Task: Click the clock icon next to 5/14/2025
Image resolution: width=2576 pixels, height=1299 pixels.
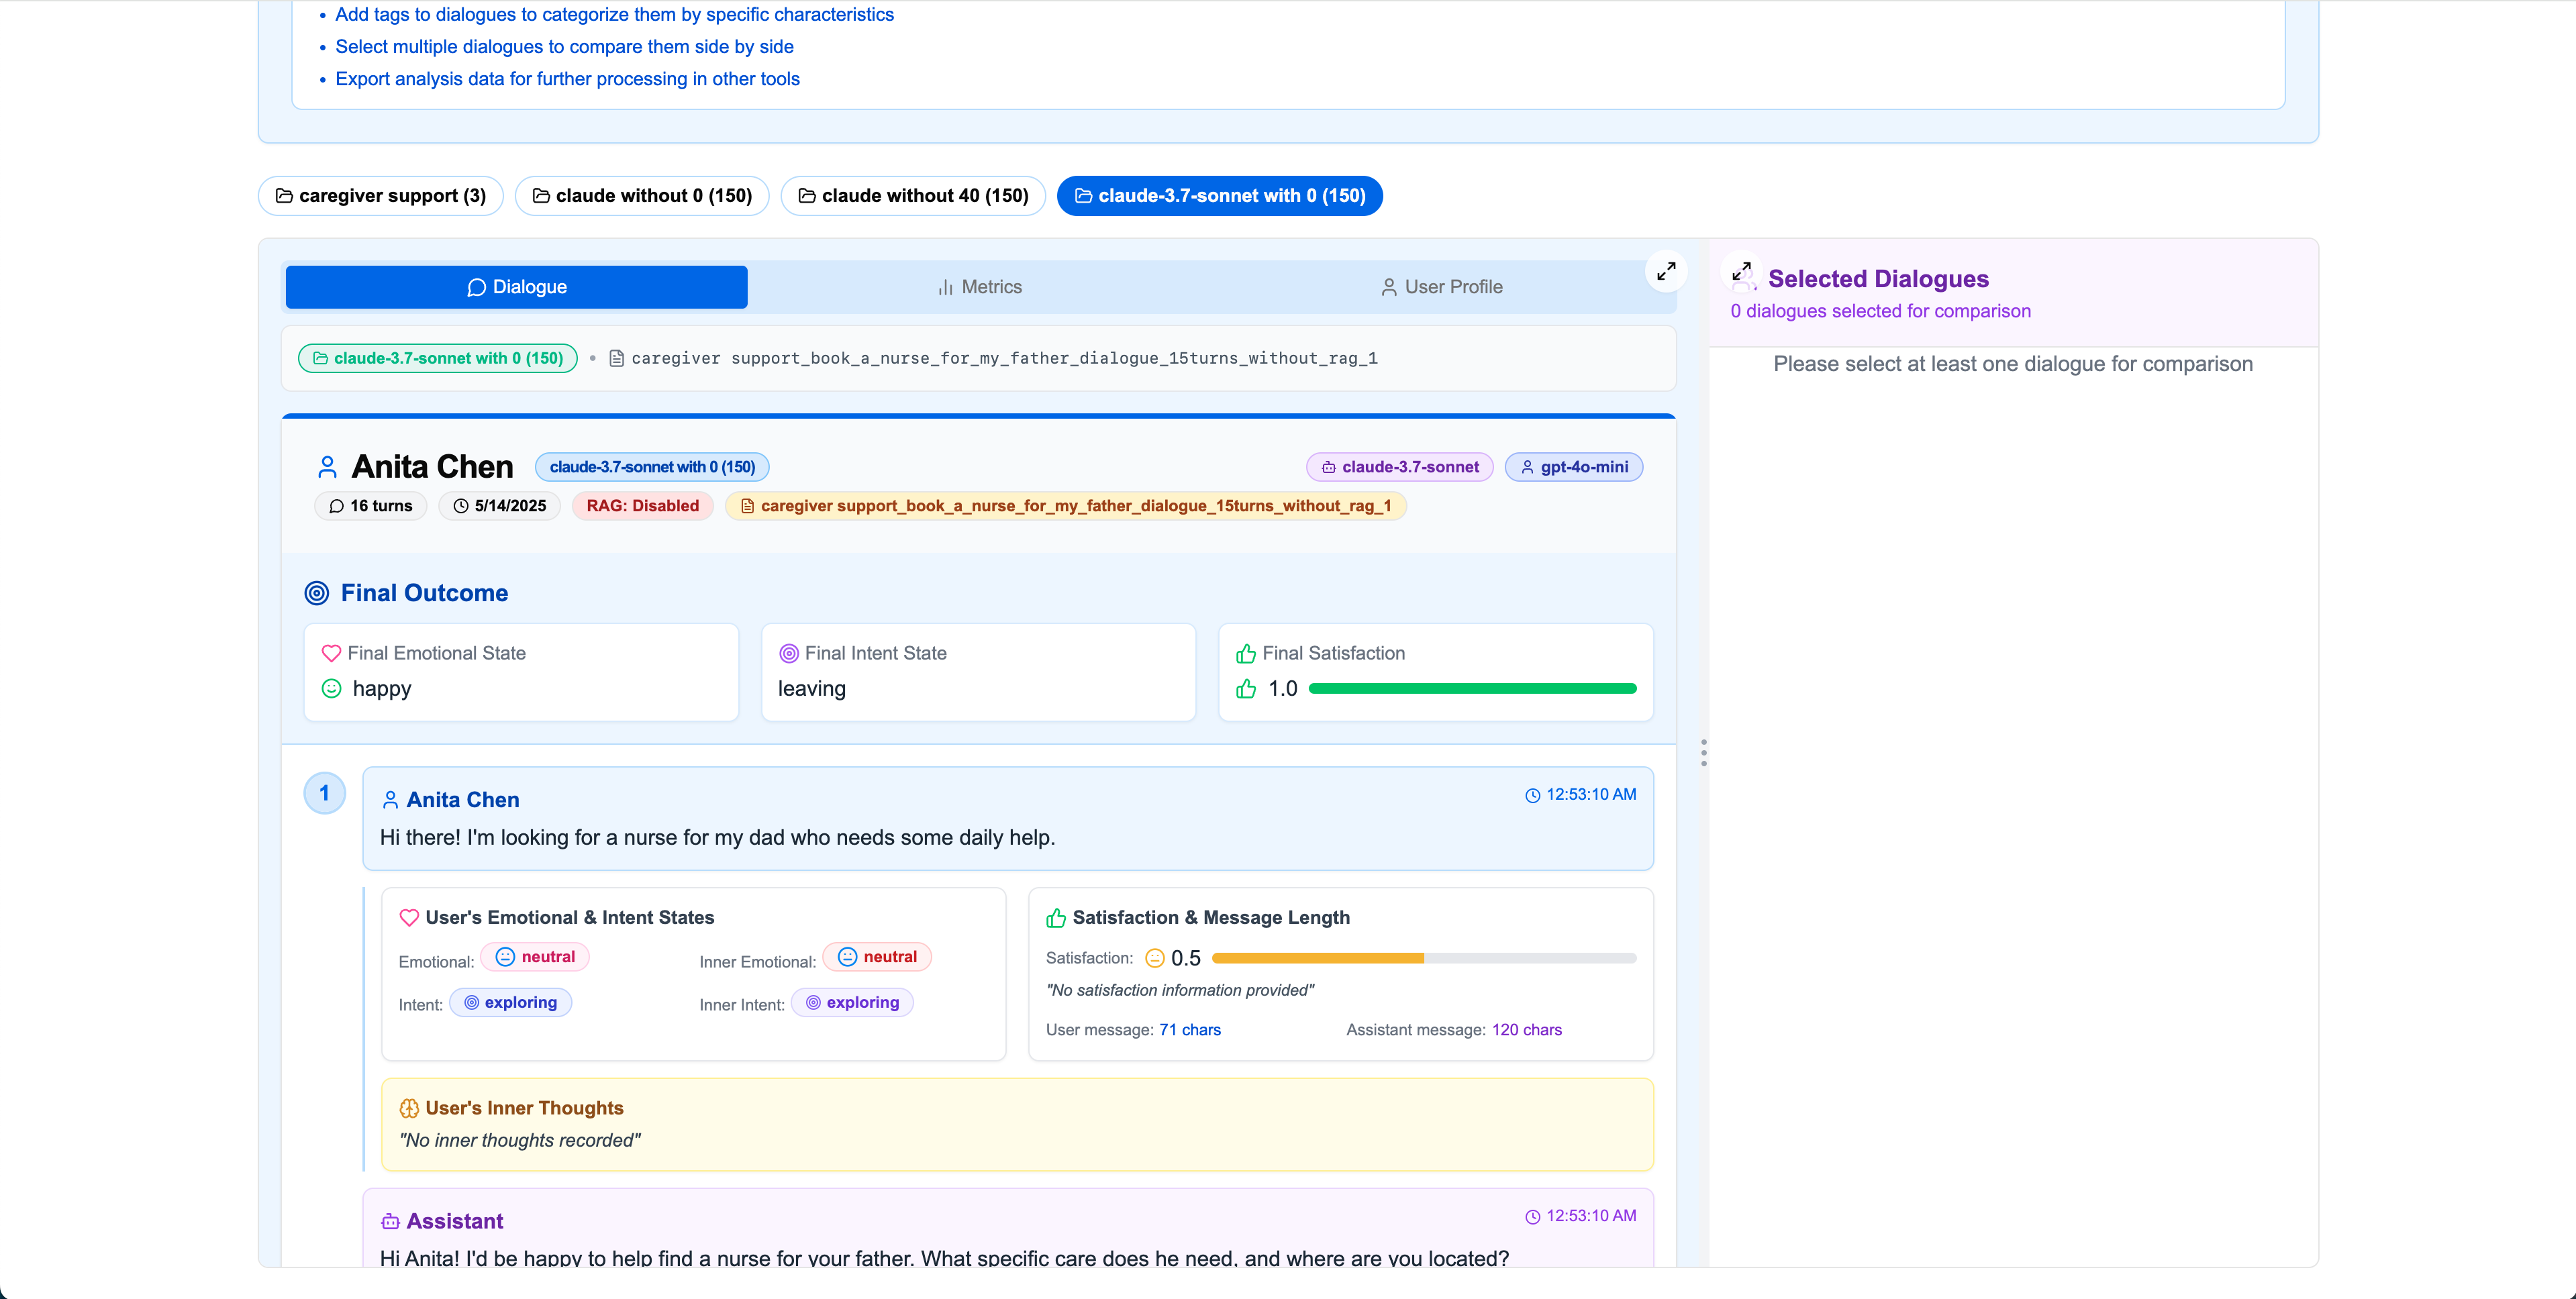Action: point(461,506)
